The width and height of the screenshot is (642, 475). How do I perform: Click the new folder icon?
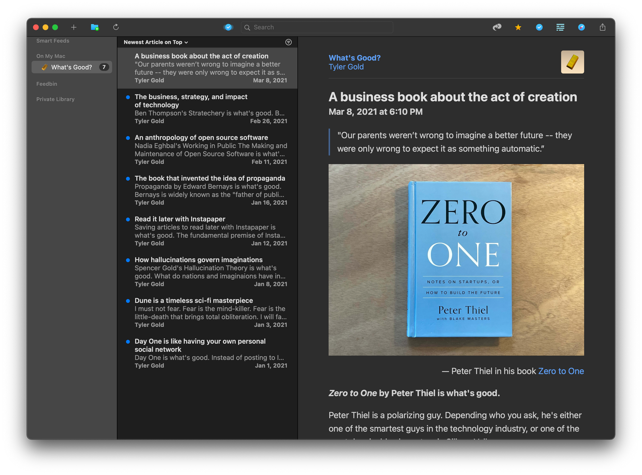tap(95, 27)
